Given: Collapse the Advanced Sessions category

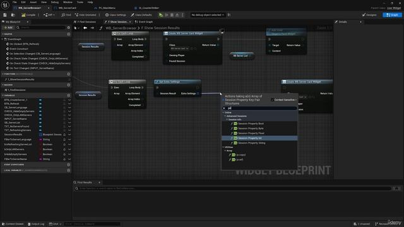Looking at the screenshot, I should tap(225, 116).
